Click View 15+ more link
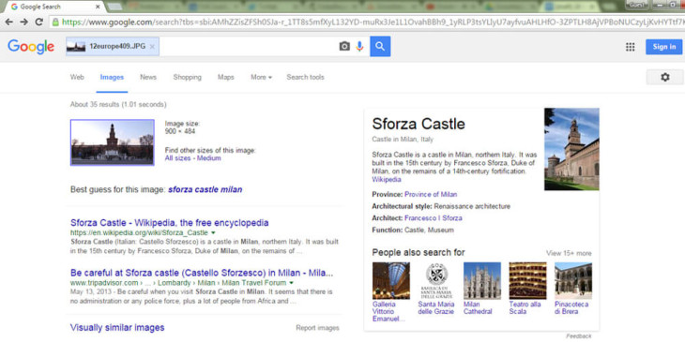685x342 pixels. click(569, 253)
